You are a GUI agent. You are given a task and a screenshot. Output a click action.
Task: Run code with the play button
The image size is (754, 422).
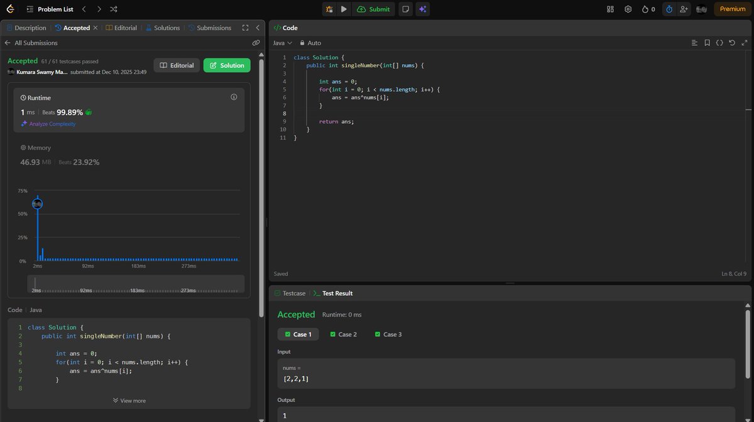coord(344,9)
